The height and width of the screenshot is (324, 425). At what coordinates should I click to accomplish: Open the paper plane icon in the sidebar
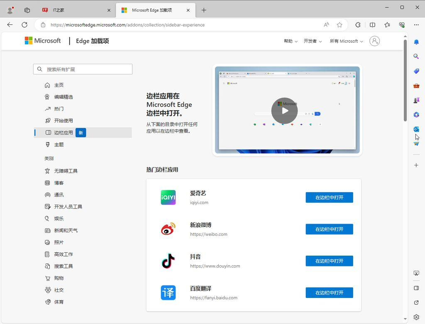416,144
